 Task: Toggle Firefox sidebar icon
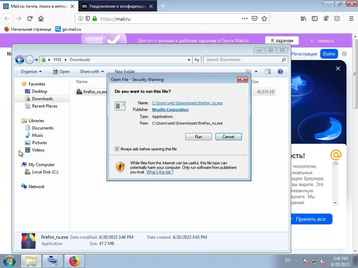[315, 19]
